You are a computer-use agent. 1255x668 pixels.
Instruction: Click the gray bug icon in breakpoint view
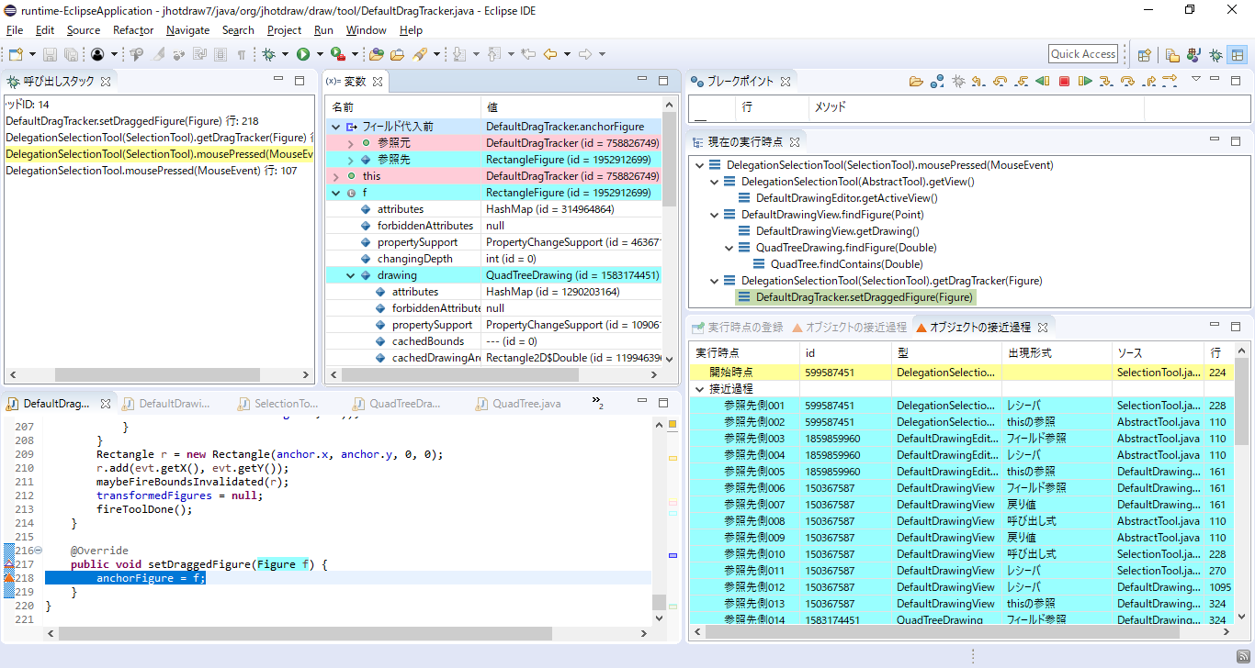[x=958, y=81]
